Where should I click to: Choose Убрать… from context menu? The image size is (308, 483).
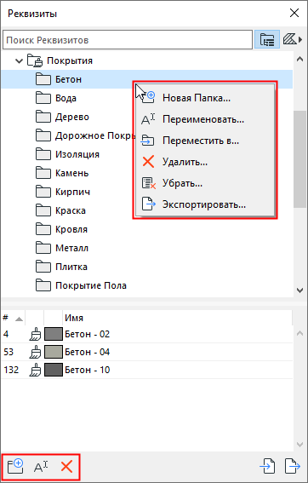pos(205,183)
